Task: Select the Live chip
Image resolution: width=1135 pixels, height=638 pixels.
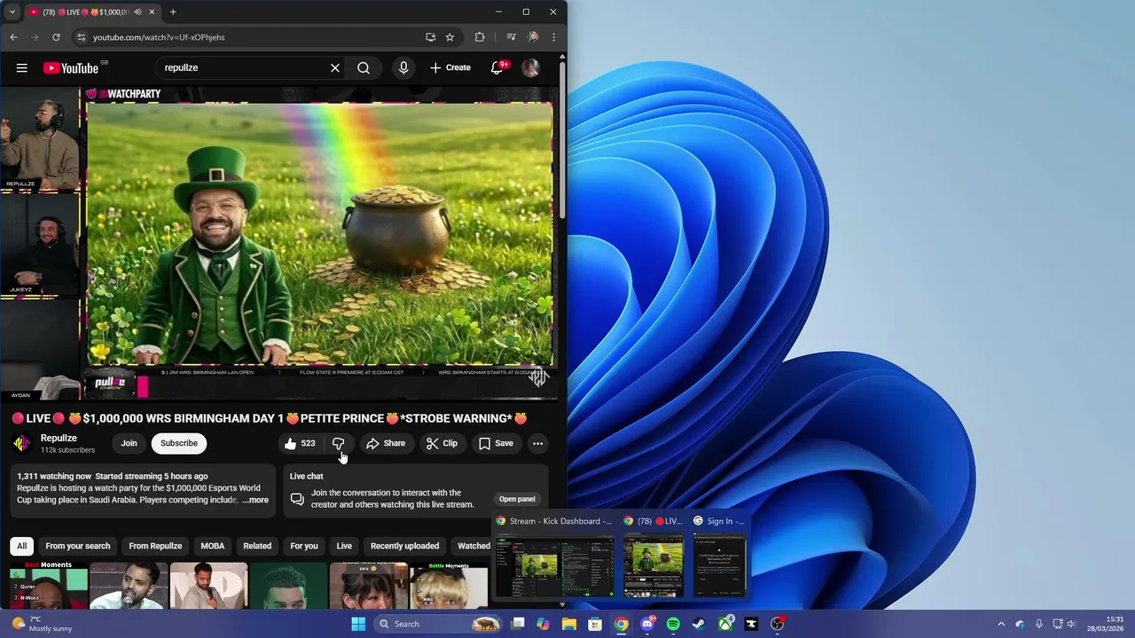Action: [344, 546]
